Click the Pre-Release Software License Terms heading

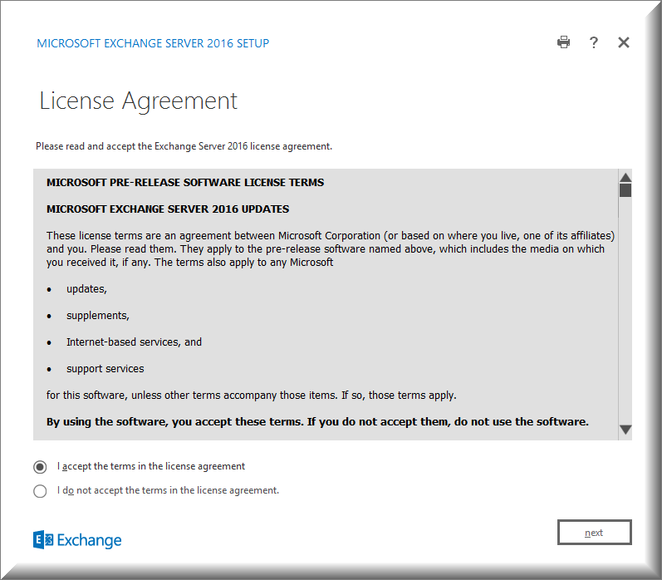[185, 182]
